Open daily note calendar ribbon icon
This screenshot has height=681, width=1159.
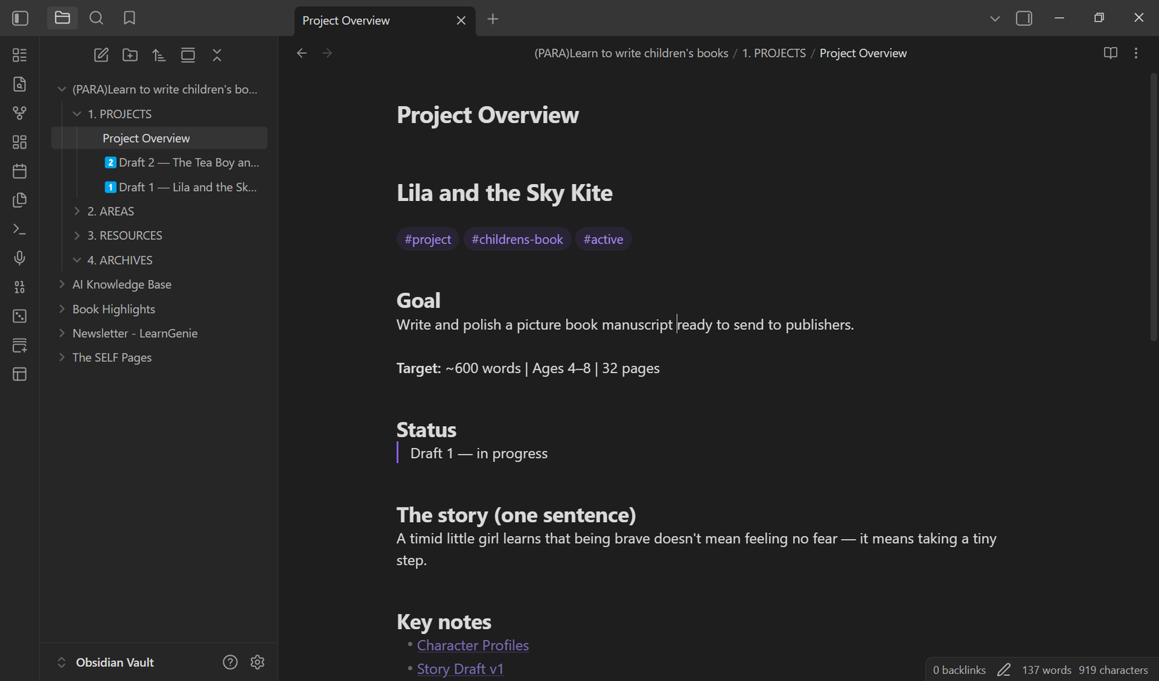20,171
